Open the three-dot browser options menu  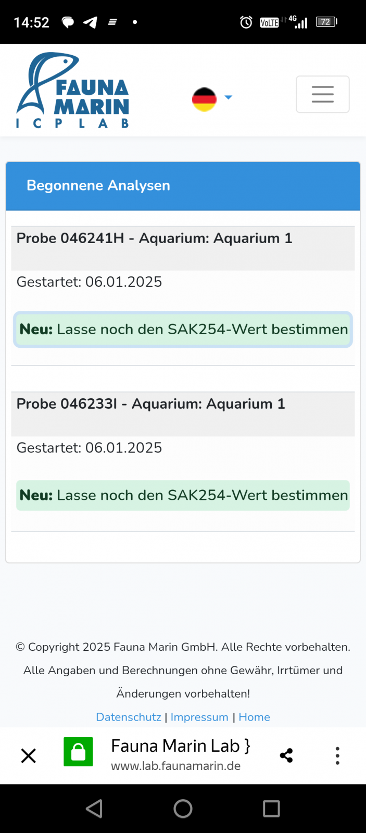pyautogui.click(x=337, y=755)
